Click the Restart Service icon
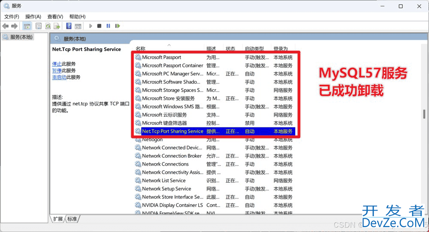The width and height of the screenshot is (429, 232). point(118,26)
